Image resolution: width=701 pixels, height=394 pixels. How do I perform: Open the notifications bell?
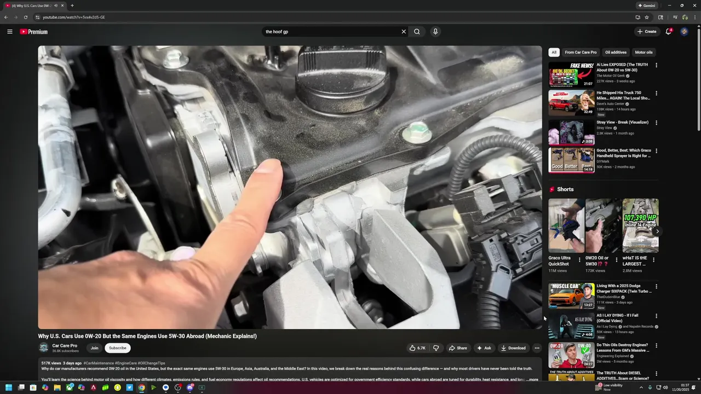(669, 32)
